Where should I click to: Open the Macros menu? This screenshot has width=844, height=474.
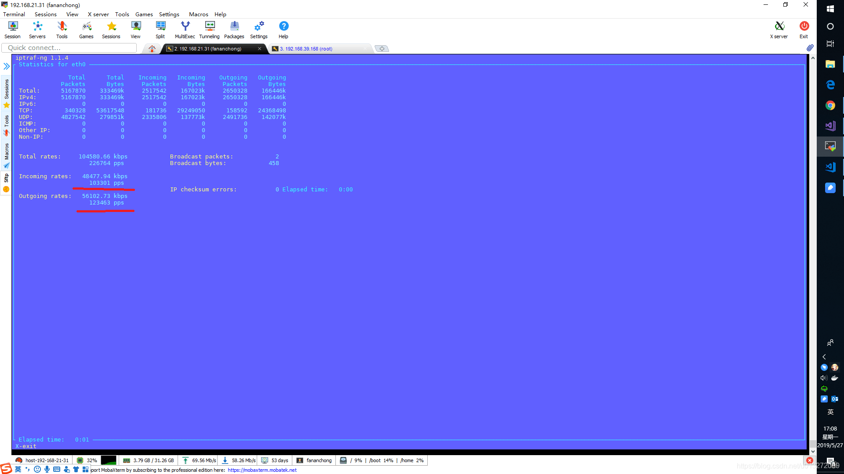pyautogui.click(x=199, y=14)
